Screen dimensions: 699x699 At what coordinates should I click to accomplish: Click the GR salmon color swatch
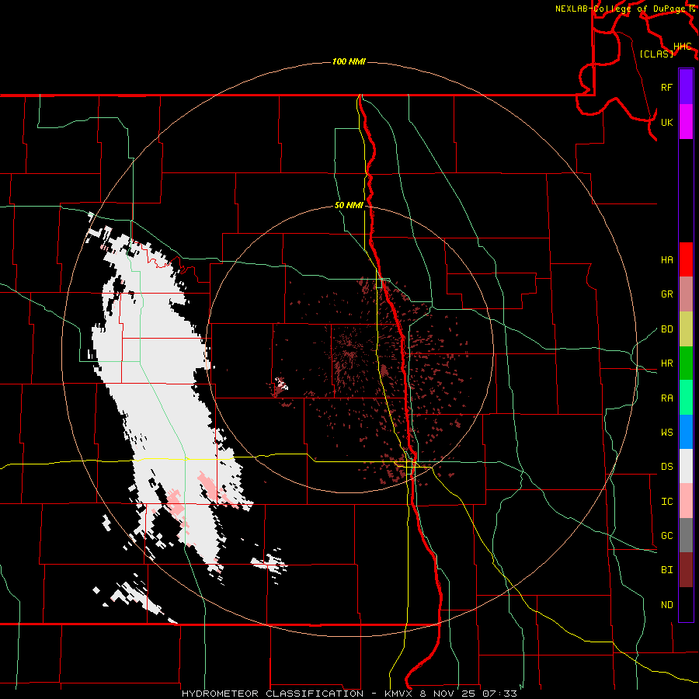[x=686, y=294]
